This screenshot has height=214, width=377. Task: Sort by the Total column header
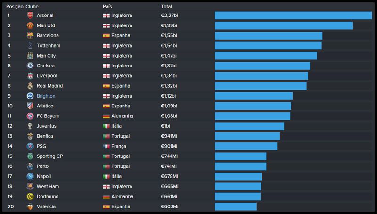(166, 7)
